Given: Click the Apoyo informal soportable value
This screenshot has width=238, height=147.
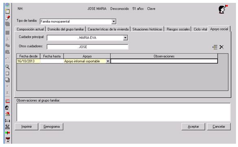Looking at the screenshot, I should (x=82, y=61).
